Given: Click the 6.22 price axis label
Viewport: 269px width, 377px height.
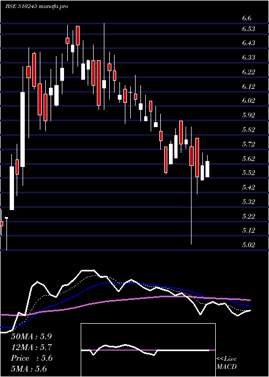Looking at the screenshot, I should (x=249, y=72).
